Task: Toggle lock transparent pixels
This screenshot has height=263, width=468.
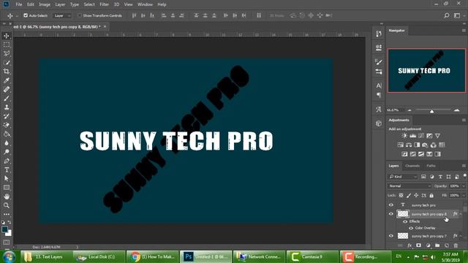Action: (x=401, y=195)
